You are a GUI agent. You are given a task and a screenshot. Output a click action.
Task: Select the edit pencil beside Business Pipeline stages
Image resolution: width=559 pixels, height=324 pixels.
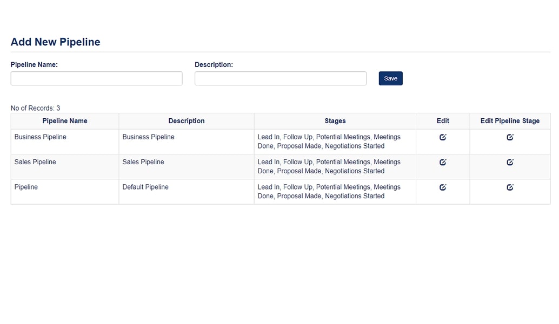pos(510,137)
